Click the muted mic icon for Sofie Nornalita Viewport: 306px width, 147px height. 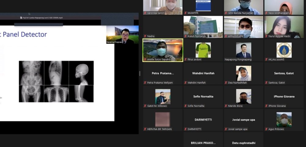(185, 106)
